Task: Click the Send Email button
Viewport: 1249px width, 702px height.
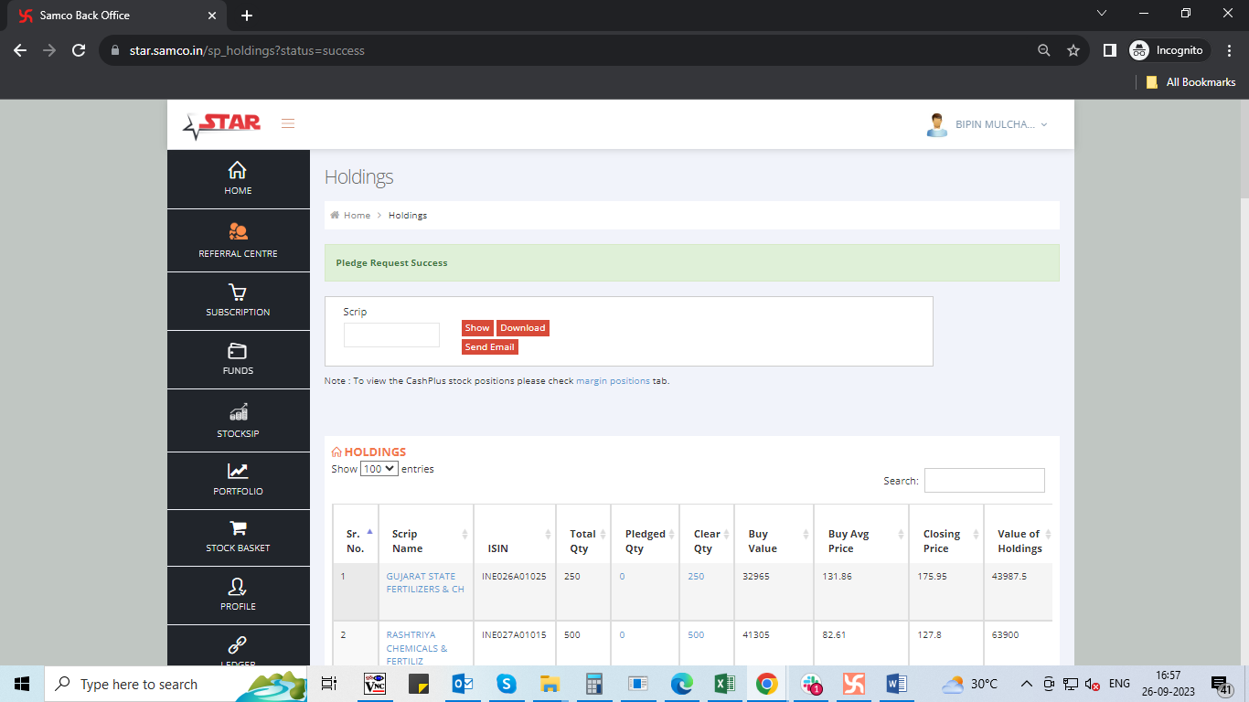Action: click(490, 347)
